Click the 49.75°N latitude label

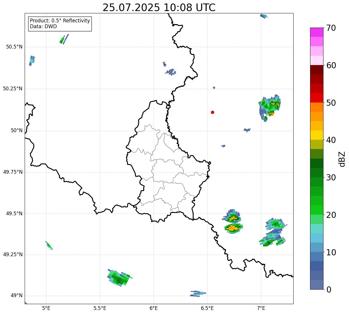click(x=12, y=172)
